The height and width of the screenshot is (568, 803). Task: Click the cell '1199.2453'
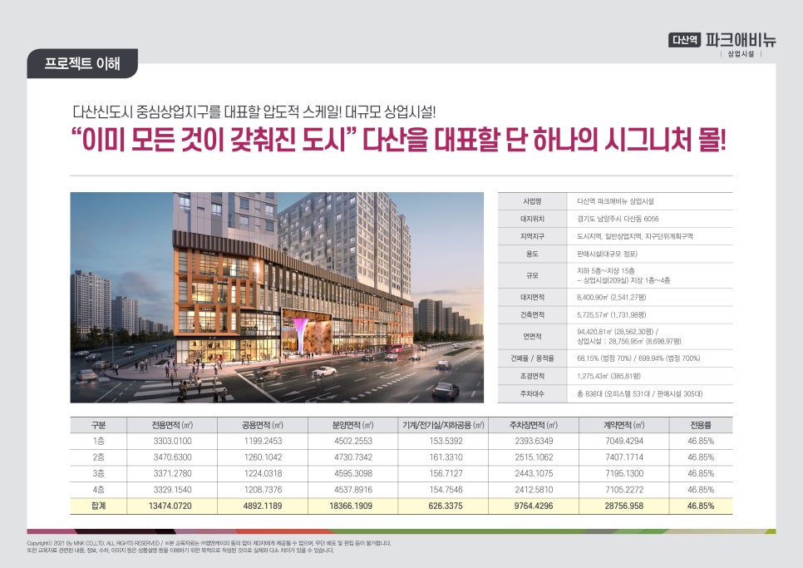(x=263, y=441)
